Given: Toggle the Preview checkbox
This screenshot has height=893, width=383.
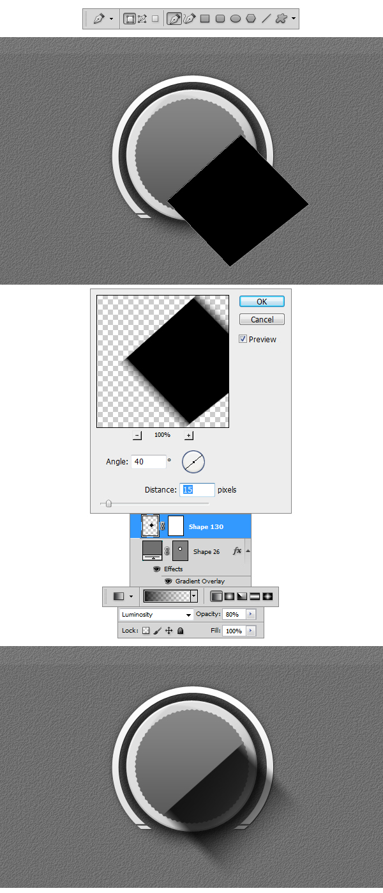Looking at the screenshot, I should click(243, 339).
